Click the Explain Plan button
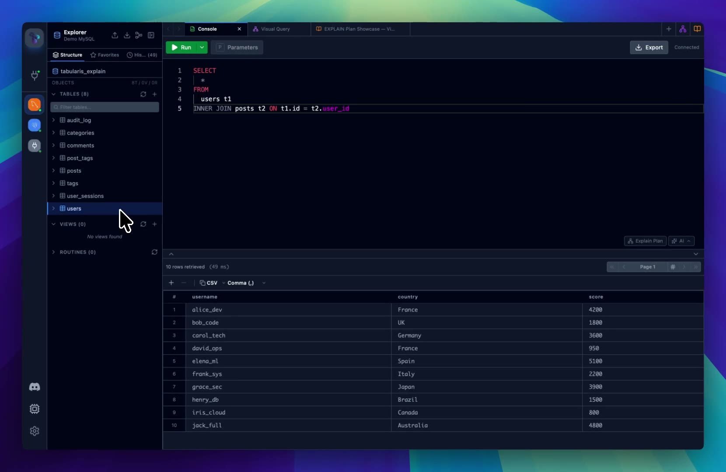 645,241
